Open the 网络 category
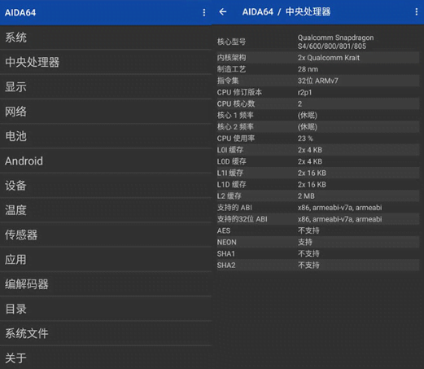This screenshot has height=369, width=424. [106, 112]
